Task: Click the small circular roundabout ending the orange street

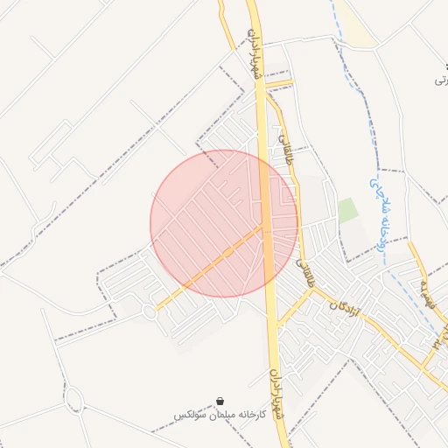Action: (150, 311)
